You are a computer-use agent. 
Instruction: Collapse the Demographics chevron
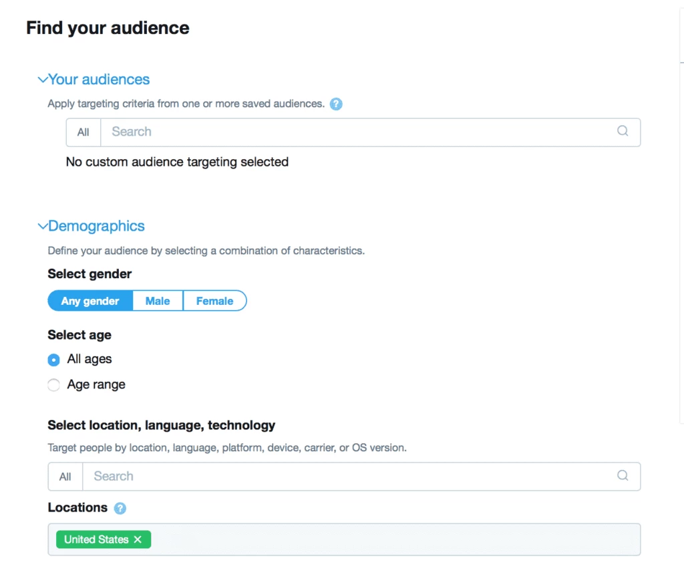[42, 226]
